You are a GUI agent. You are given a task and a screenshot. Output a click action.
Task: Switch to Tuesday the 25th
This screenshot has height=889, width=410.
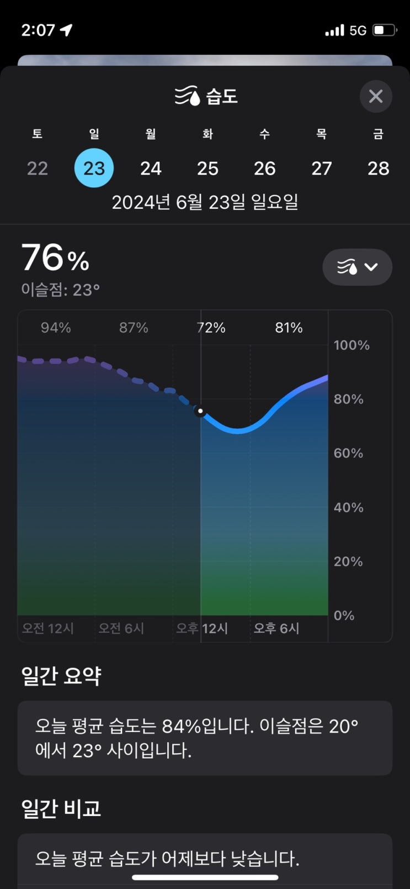[207, 168]
